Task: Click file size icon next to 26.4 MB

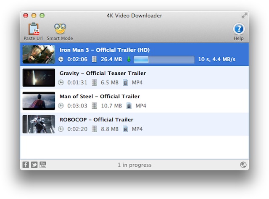Action: pyautogui.click(x=94, y=59)
